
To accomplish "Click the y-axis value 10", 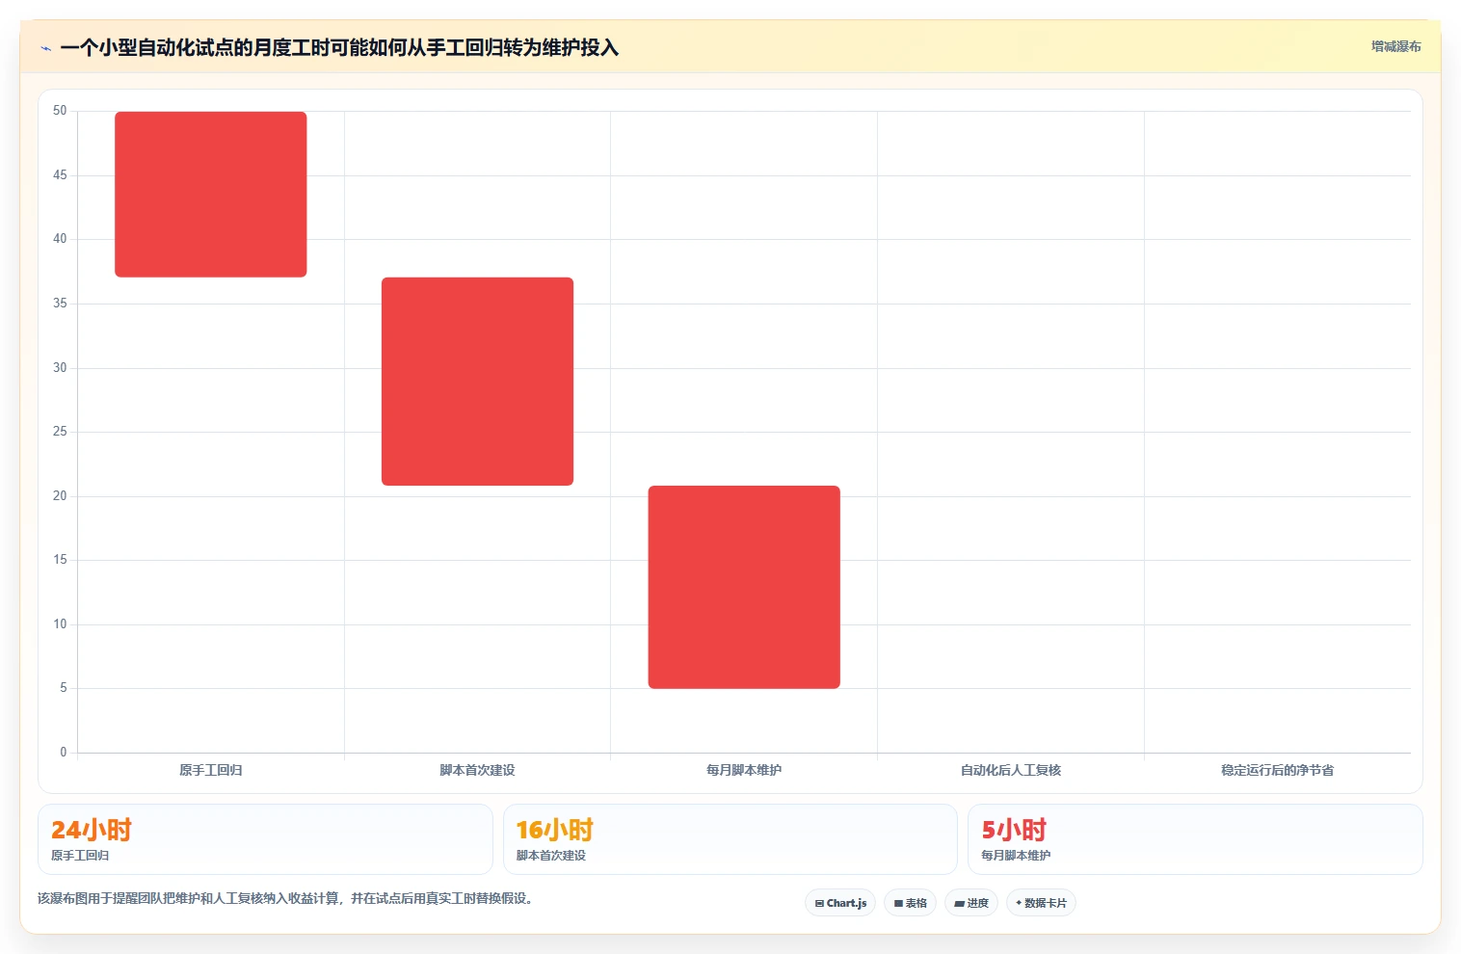I will 60,624.
